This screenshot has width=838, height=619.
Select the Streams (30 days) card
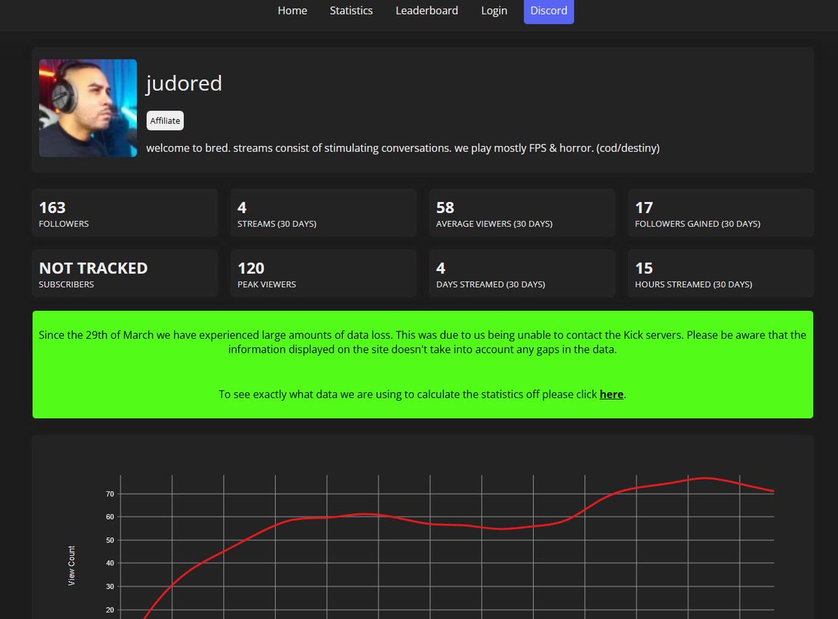[x=323, y=212]
